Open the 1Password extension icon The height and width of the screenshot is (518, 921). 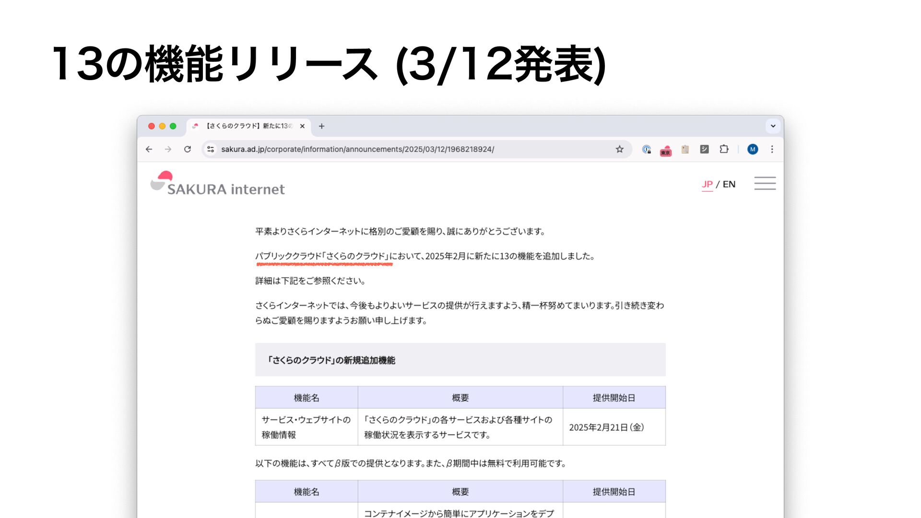646,149
